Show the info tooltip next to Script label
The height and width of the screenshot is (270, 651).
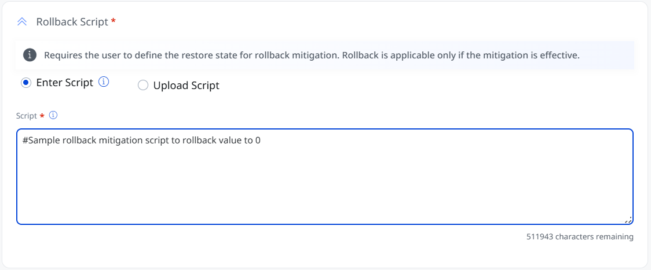pyautogui.click(x=53, y=115)
